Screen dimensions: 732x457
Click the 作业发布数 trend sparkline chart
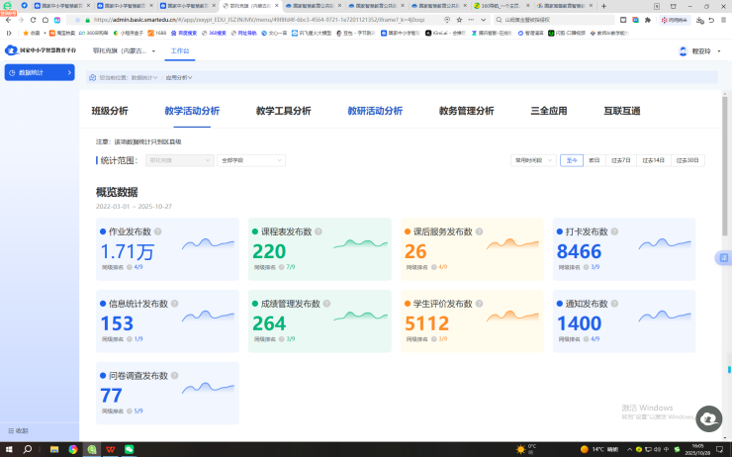205,243
